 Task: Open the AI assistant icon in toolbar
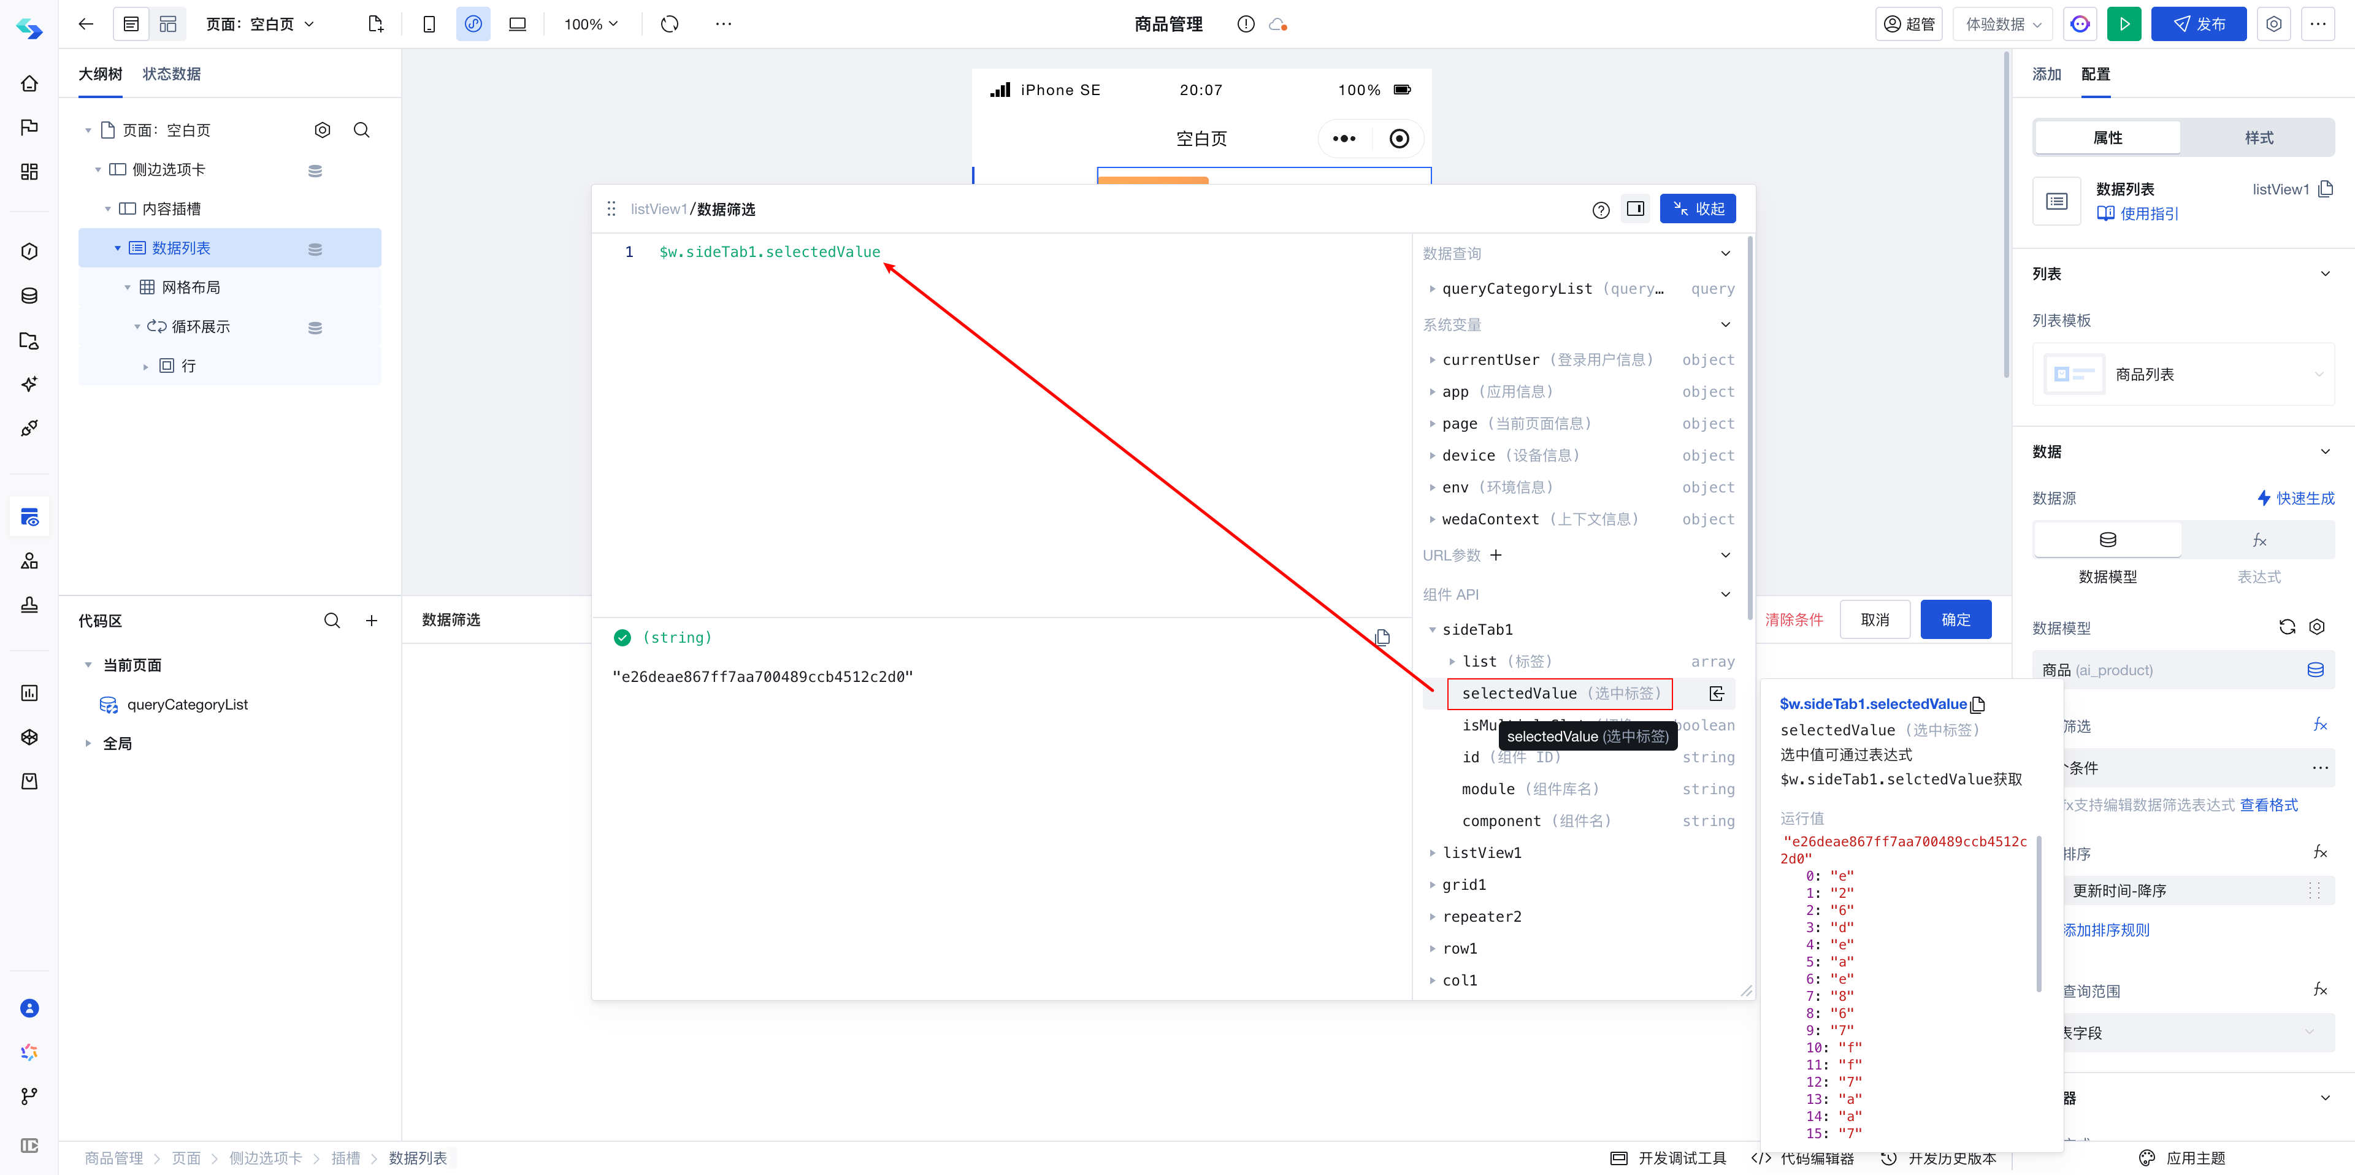click(2080, 25)
